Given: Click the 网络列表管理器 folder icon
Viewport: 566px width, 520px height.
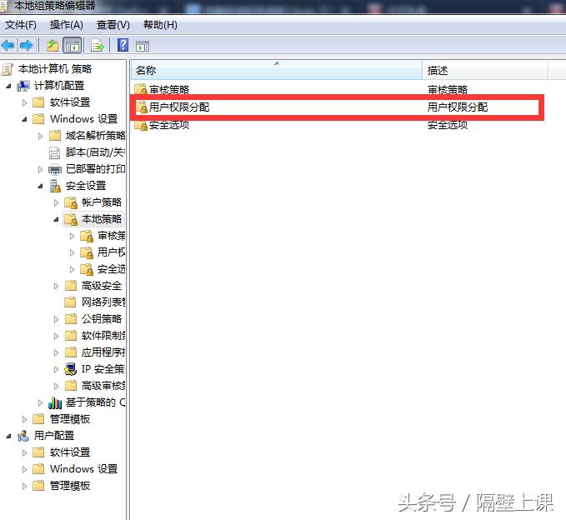Looking at the screenshot, I should click(x=70, y=302).
